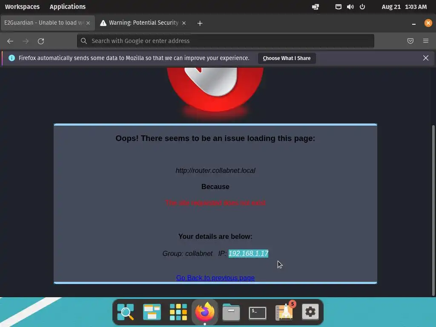
Task: Click the info icon in the notification bar
Action: click(x=11, y=58)
